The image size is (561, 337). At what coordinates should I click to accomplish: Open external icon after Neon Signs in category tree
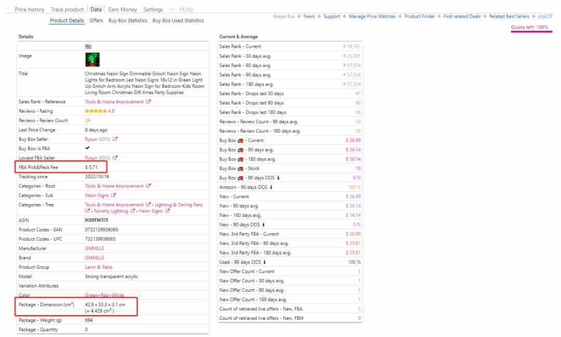coord(167,211)
